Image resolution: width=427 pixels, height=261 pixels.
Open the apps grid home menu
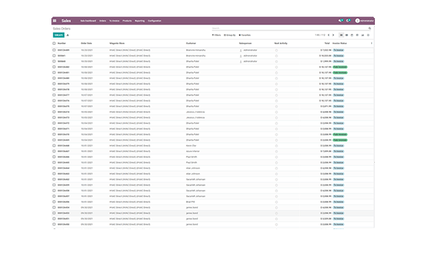[x=54, y=21]
